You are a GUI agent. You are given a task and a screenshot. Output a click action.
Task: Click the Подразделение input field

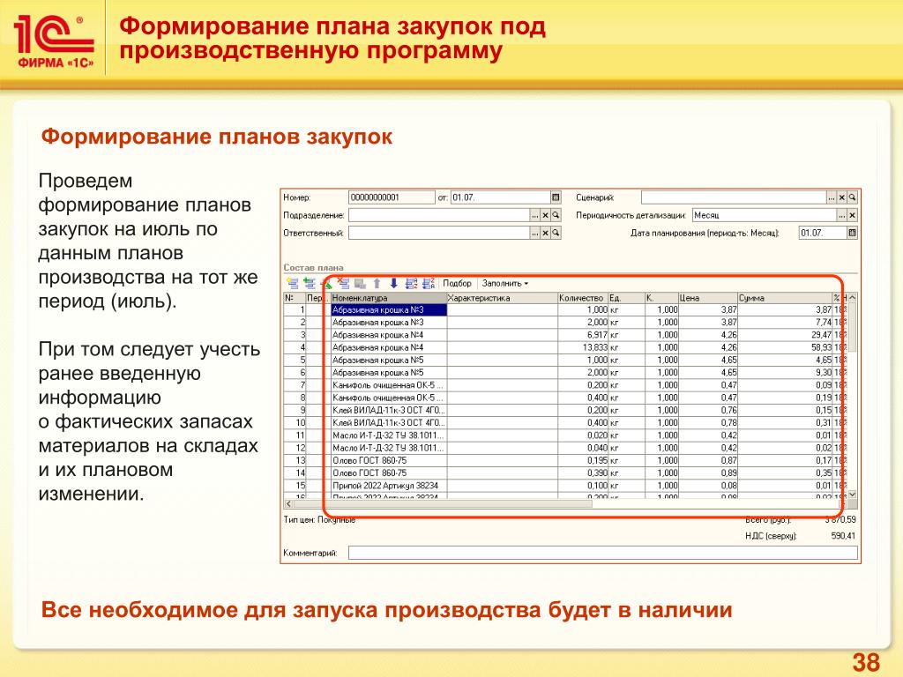[439, 215]
